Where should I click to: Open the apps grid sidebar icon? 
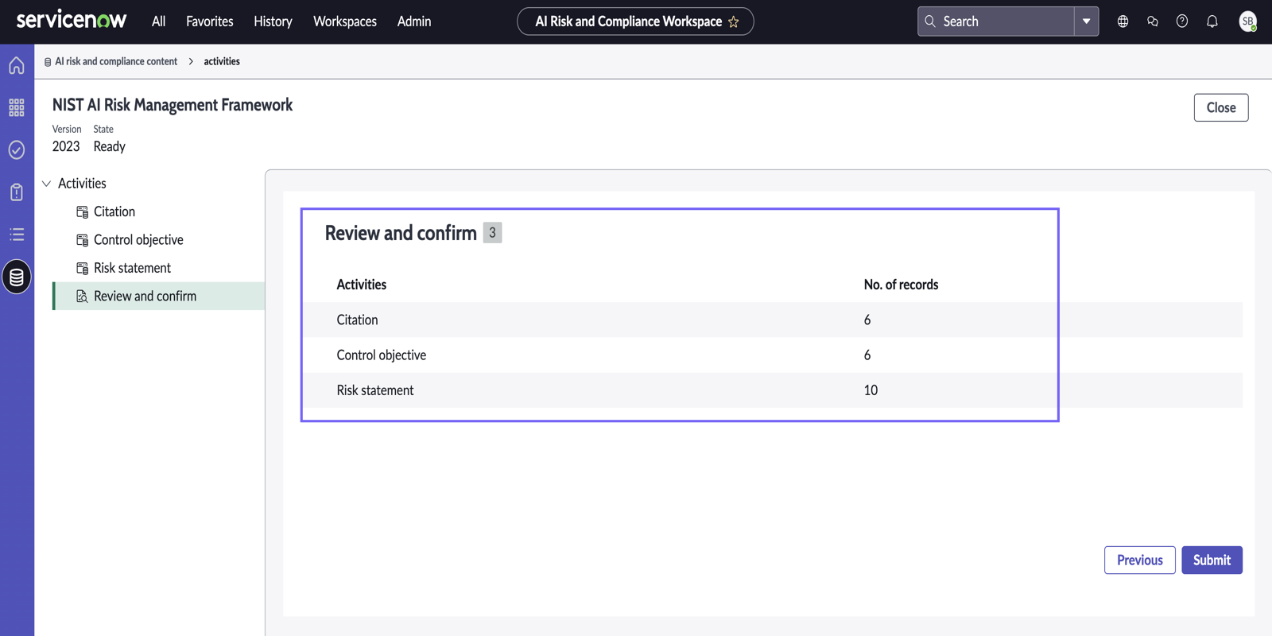tap(17, 107)
